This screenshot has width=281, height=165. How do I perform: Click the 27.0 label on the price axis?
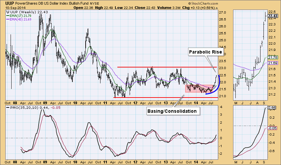click(222, 13)
